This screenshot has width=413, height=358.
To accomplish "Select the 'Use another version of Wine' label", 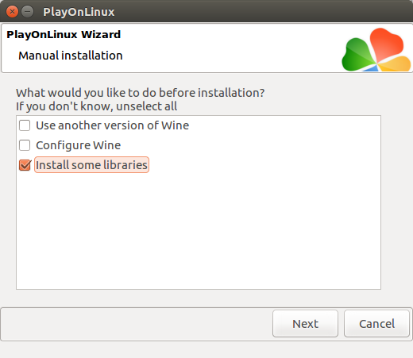I will click(x=112, y=125).
